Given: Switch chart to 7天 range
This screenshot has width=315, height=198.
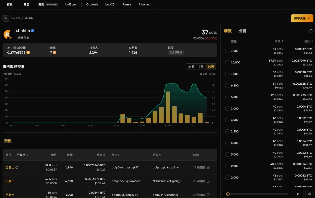Looking at the screenshot, I should pyautogui.click(x=201, y=67).
